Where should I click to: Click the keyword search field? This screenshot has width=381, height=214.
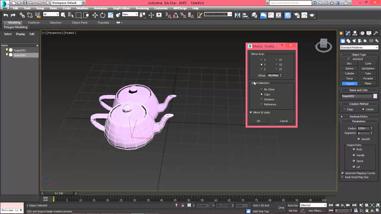pos(290,3)
